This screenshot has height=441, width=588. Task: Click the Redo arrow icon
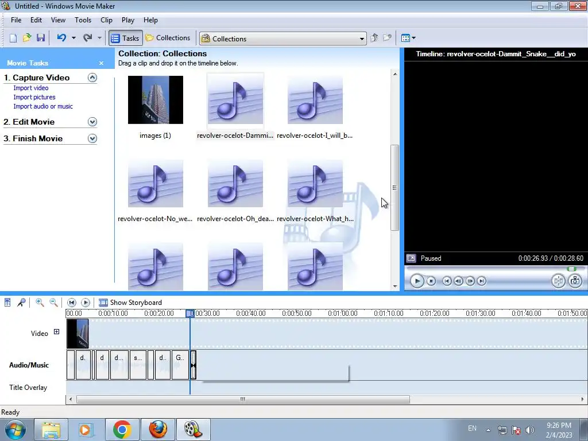(87, 38)
